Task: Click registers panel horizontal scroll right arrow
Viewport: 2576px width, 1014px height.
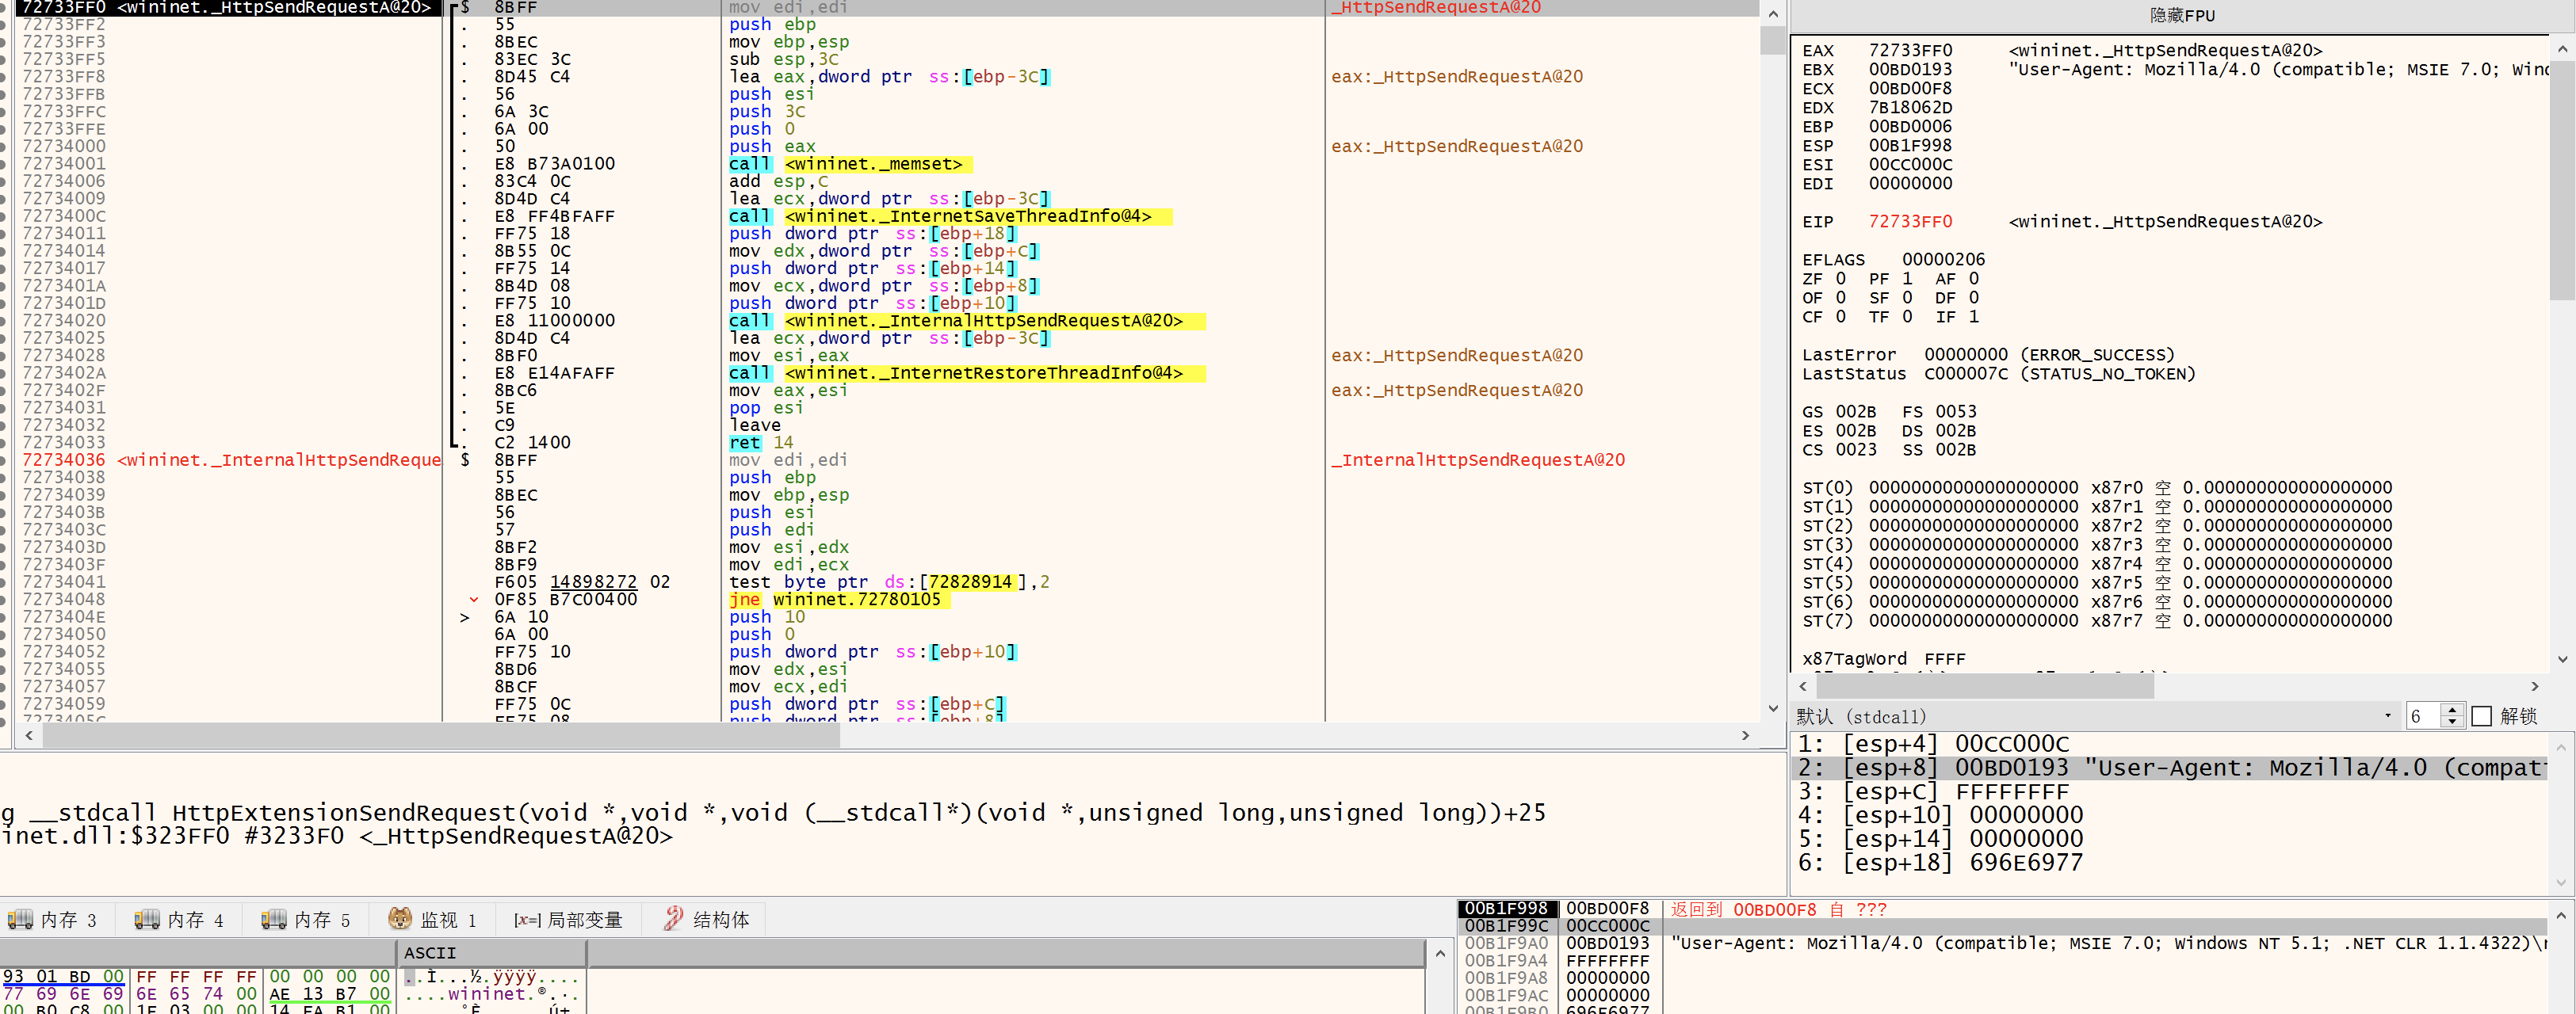Action: click(2535, 686)
